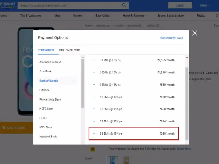Click plus icon beside 12 EMIs option
Screen dimensions: 219x164
[94, 97]
